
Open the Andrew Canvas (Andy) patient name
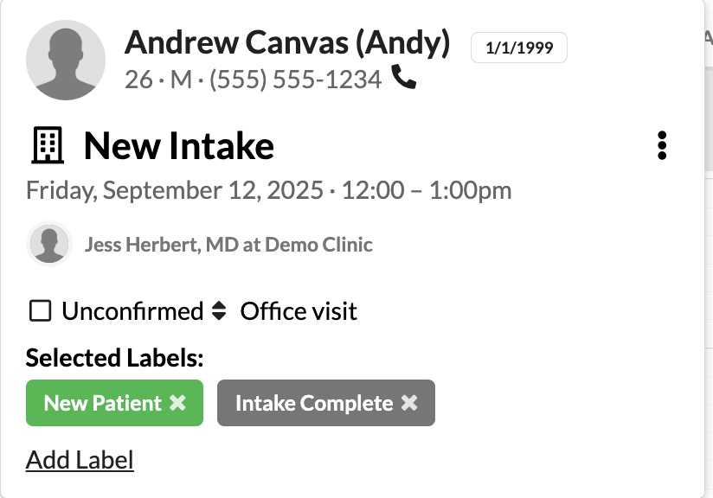pos(287,42)
